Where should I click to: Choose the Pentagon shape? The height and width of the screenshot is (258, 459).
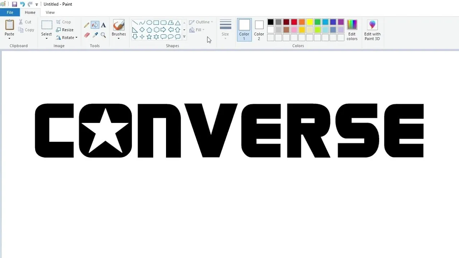pyautogui.click(x=149, y=30)
